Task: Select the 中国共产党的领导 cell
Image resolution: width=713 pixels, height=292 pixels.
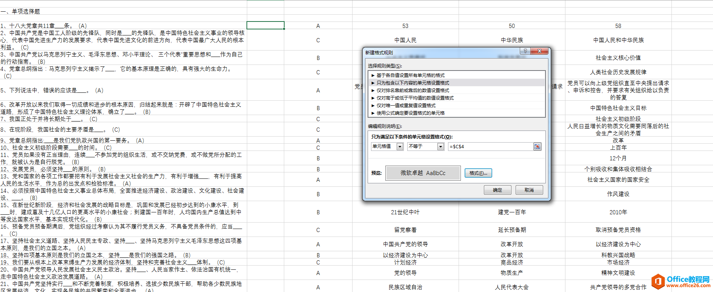Action: click(x=405, y=244)
